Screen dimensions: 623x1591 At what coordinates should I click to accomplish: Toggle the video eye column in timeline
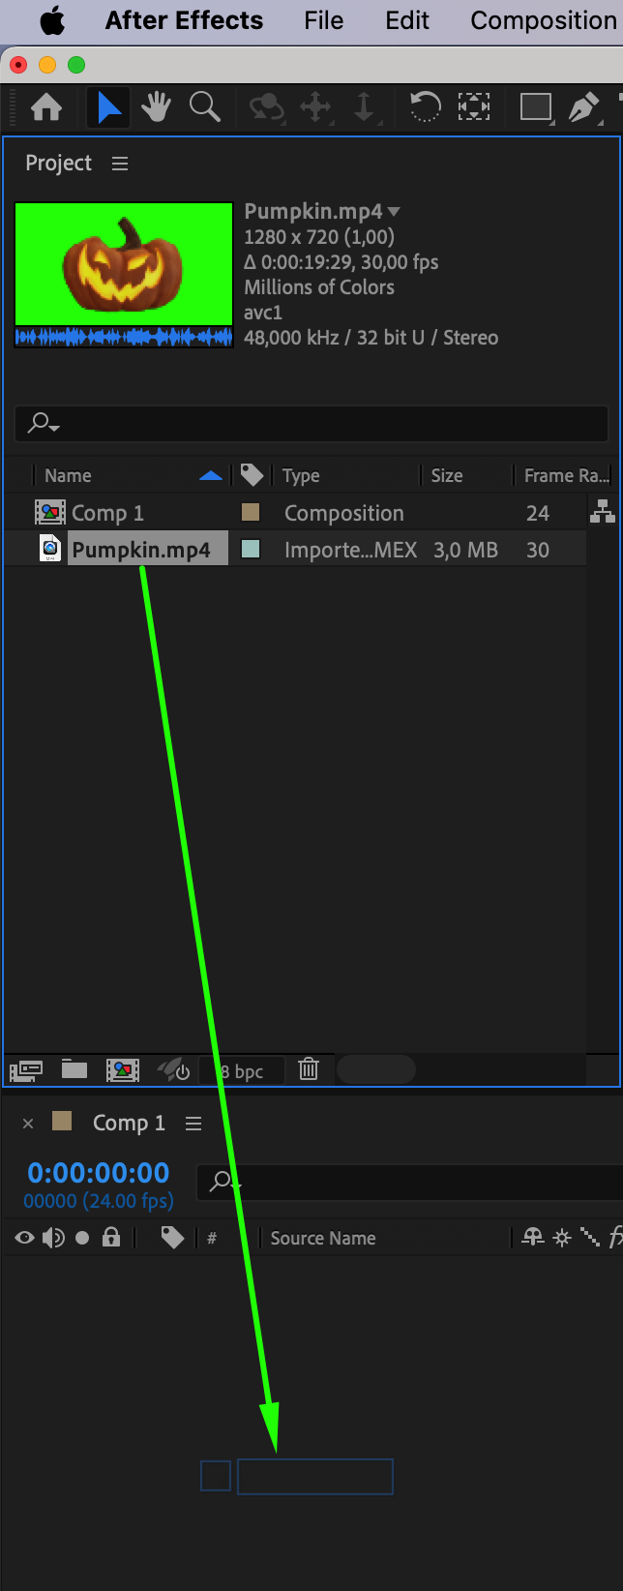[x=25, y=1238]
